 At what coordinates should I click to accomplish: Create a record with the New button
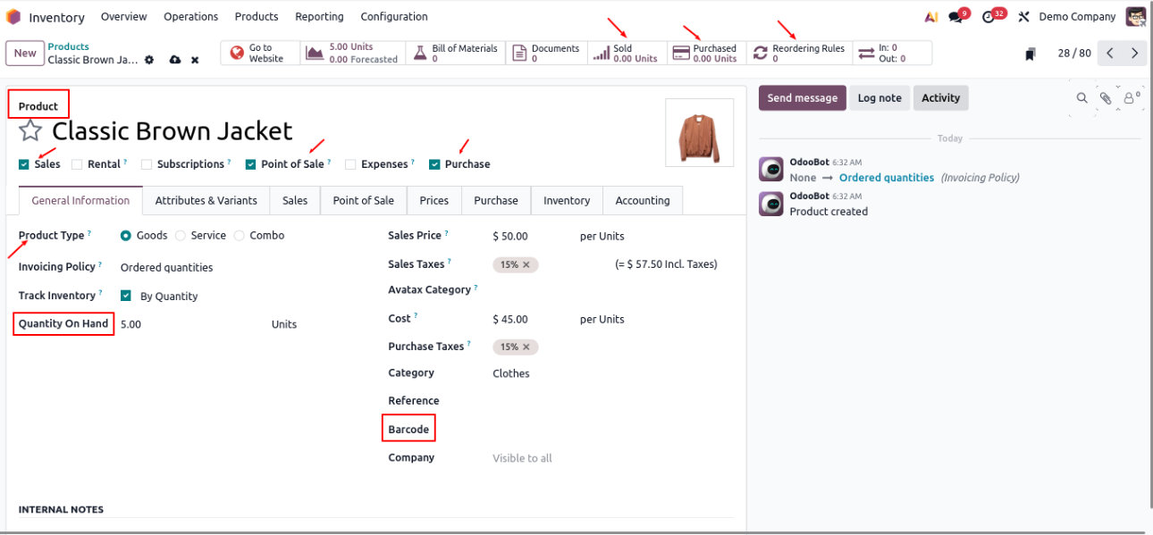point(25,54)
